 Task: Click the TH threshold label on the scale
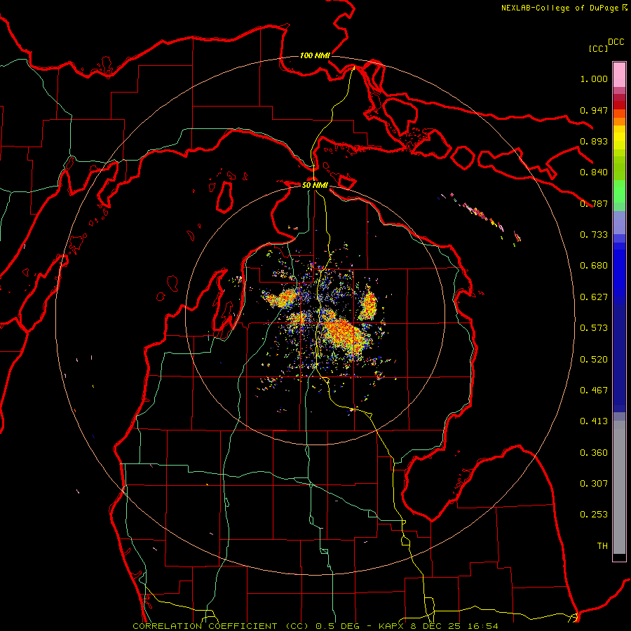click(602, 546)
